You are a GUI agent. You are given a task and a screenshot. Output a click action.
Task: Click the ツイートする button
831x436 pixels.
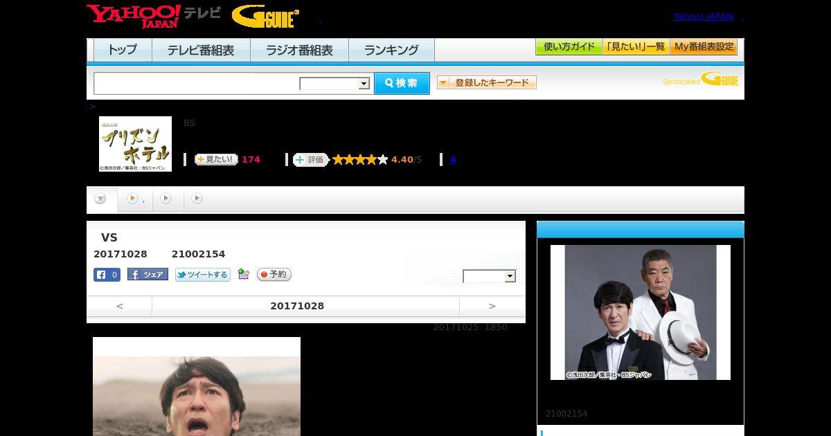[202, 275]
